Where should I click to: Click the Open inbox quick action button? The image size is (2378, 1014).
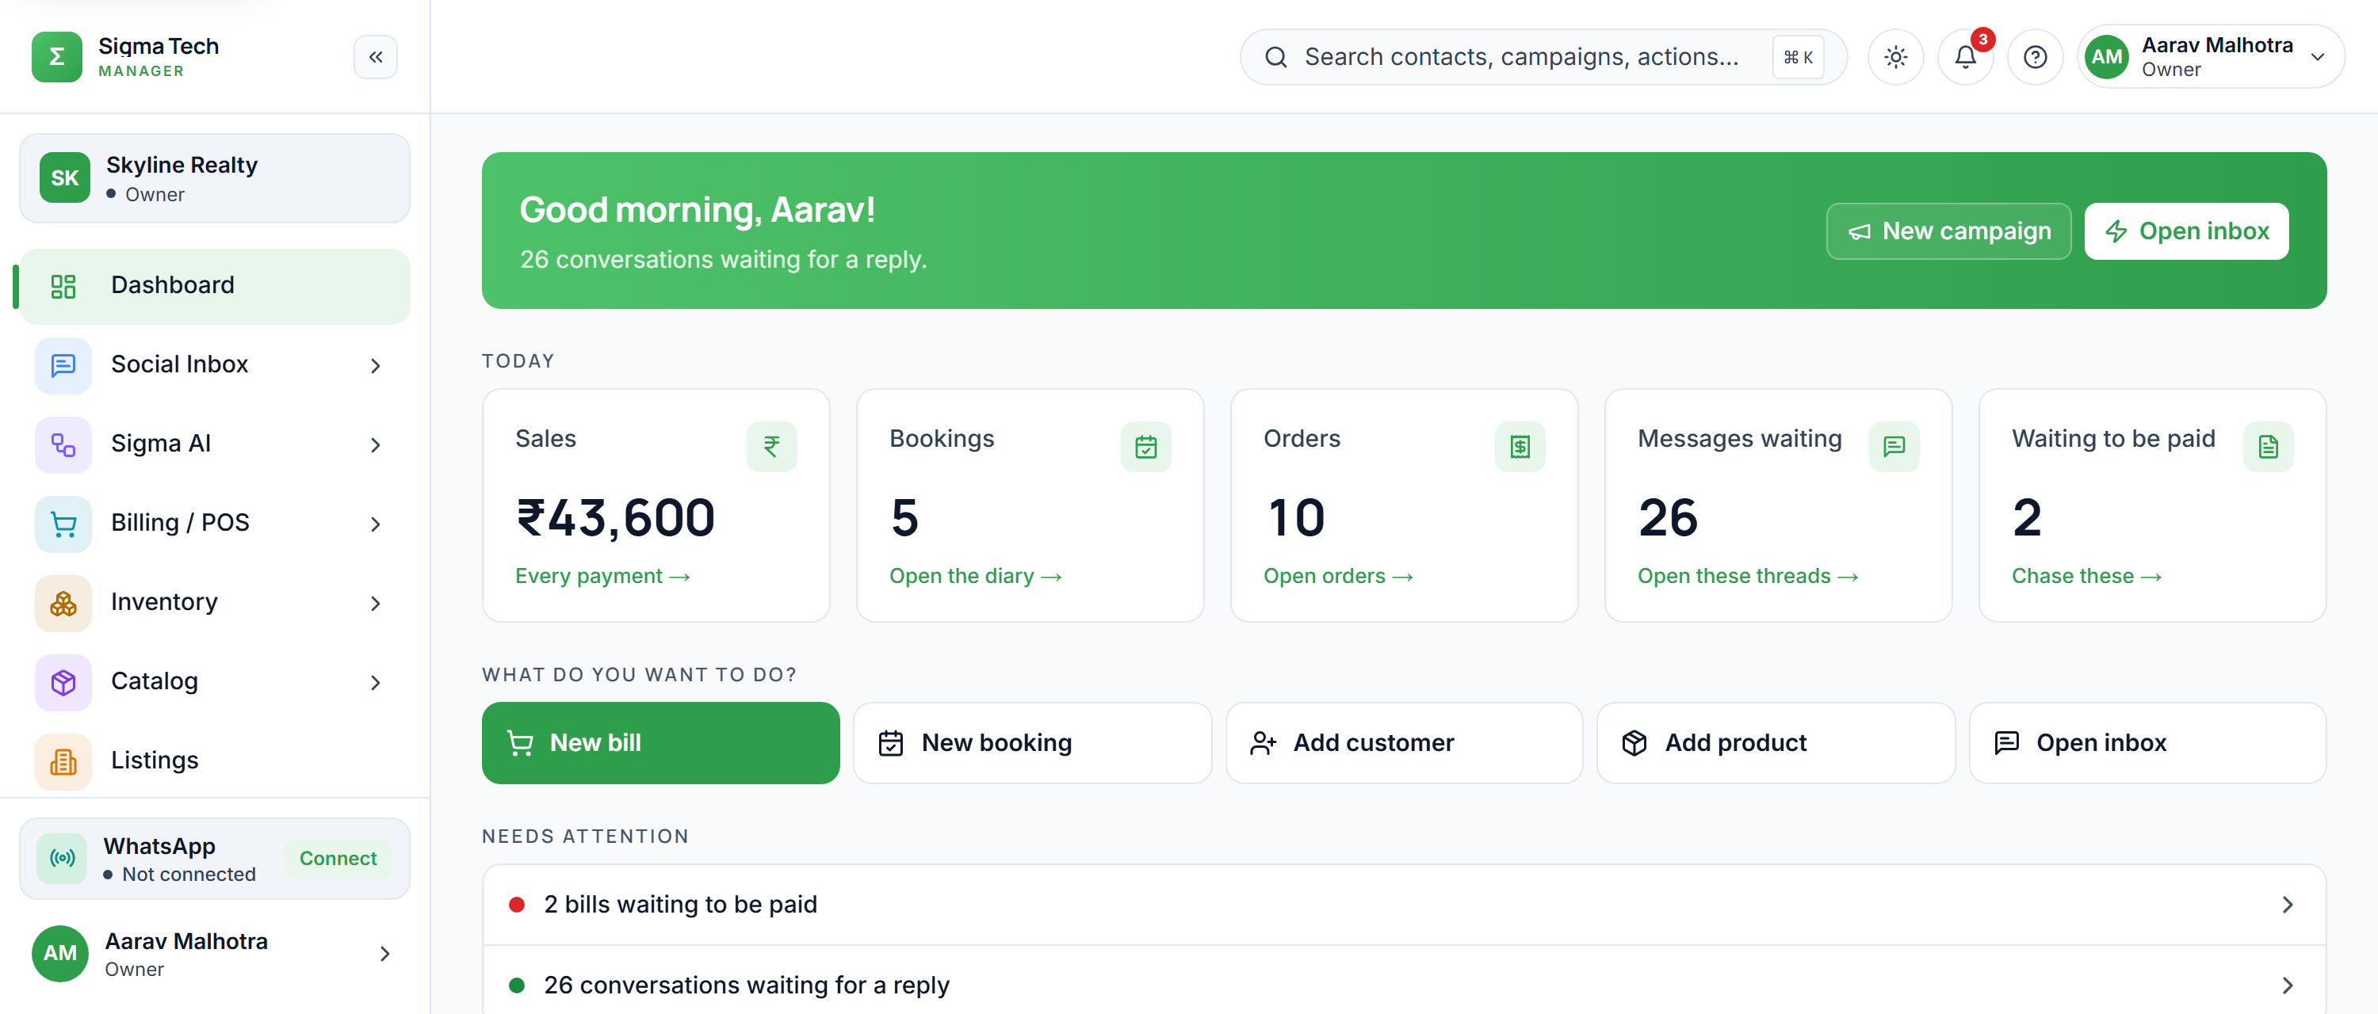(x=2147, y=743)
